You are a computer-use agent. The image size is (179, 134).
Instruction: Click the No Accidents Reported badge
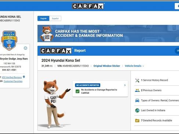[x=88, y=85]
